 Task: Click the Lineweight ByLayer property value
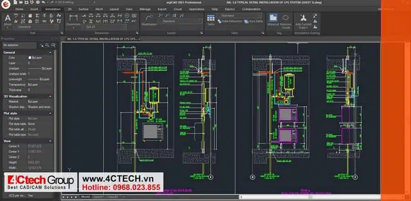pos(39,79)
